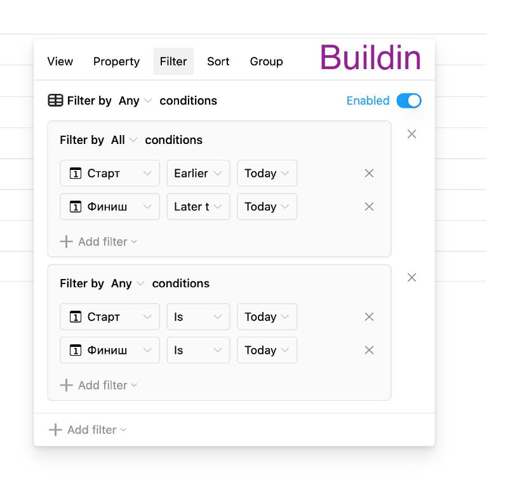508x494 pixels.
Task: Open the Финиш property dropdown in second group
Action: [x=110, y=350]
